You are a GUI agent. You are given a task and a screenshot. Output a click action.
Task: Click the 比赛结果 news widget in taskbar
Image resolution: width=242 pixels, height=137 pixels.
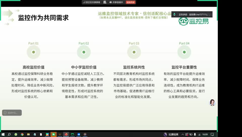[171, 134]
